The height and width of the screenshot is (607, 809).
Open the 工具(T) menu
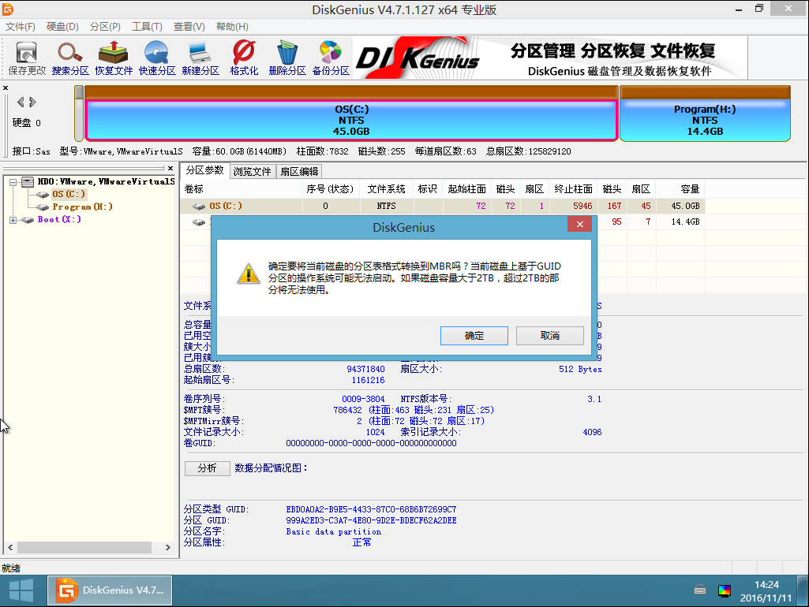(147, 26)
